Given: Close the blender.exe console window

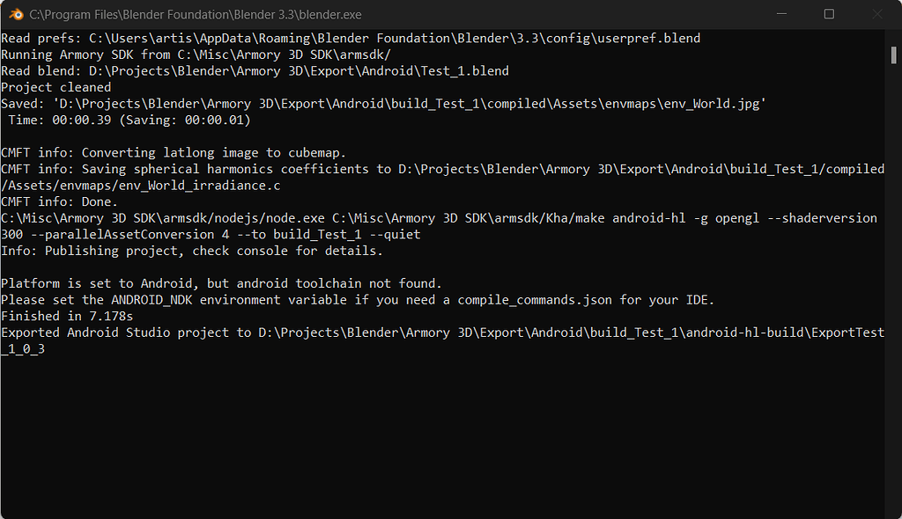Looking at the screenshot, I should point(876,14).
